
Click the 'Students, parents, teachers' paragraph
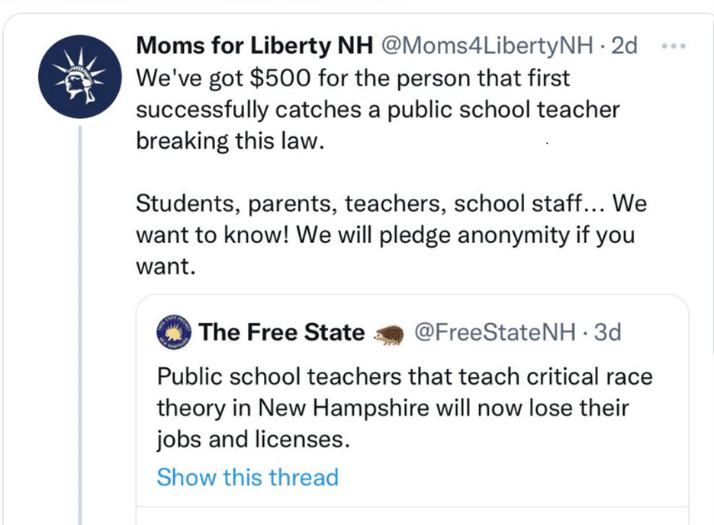[385, 235]
